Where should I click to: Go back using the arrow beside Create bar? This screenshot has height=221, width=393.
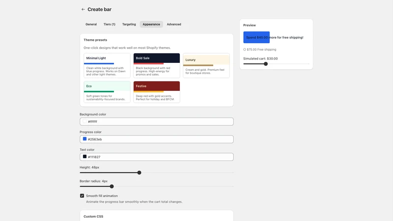(x=83, y=9)
